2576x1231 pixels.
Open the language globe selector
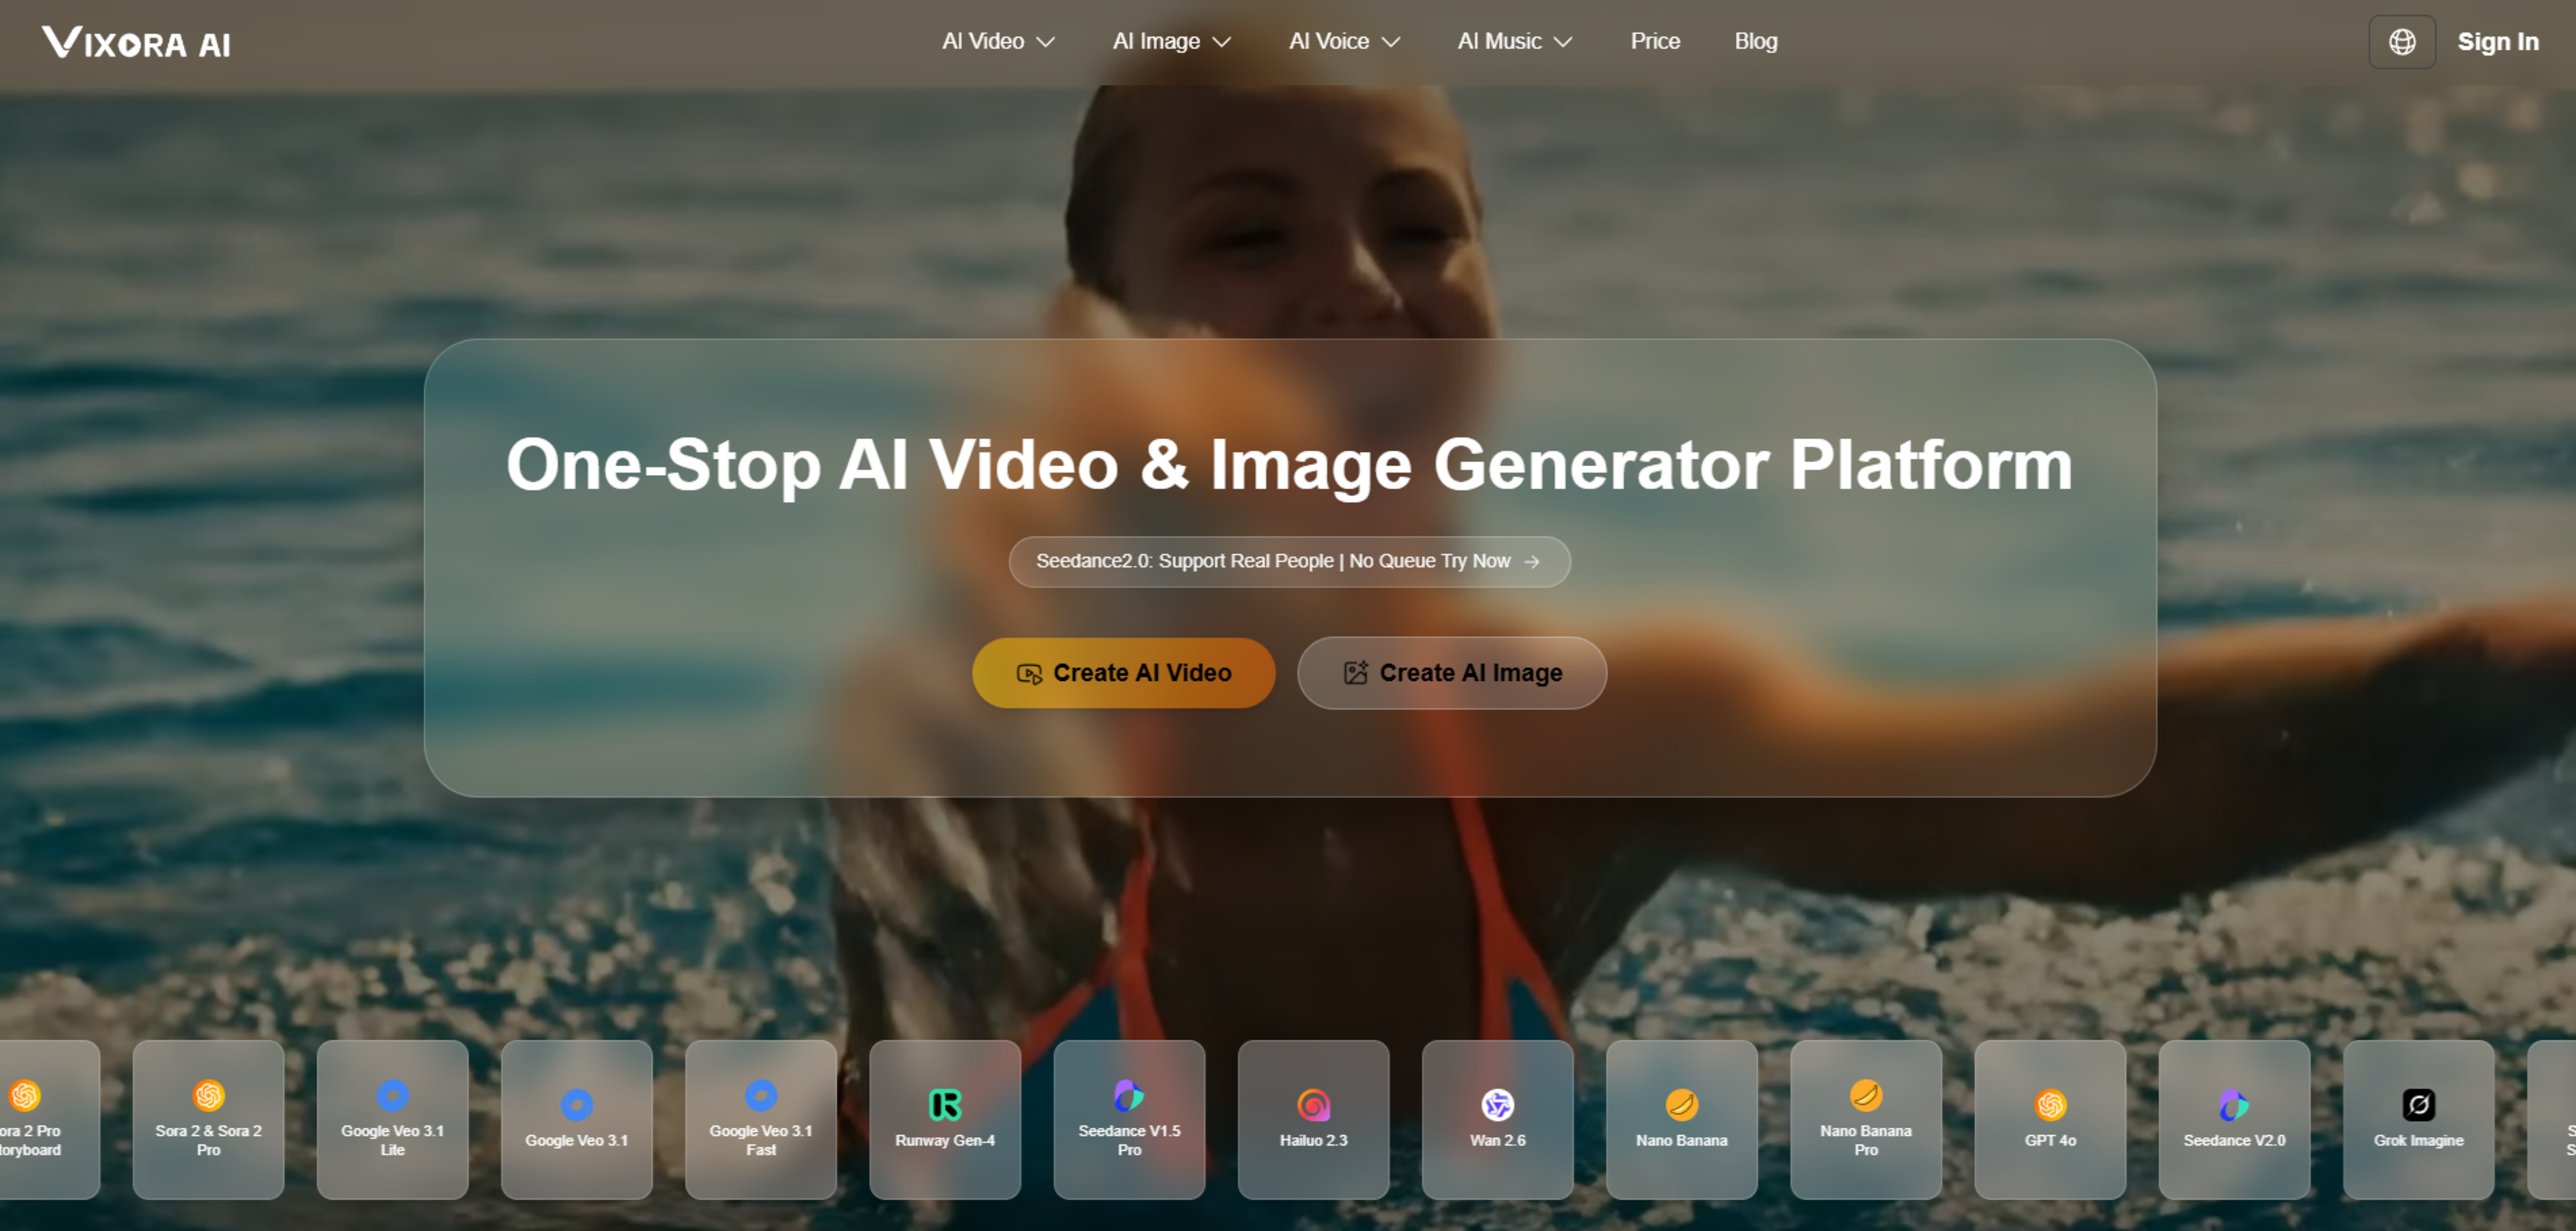(x=2401, y=42)
